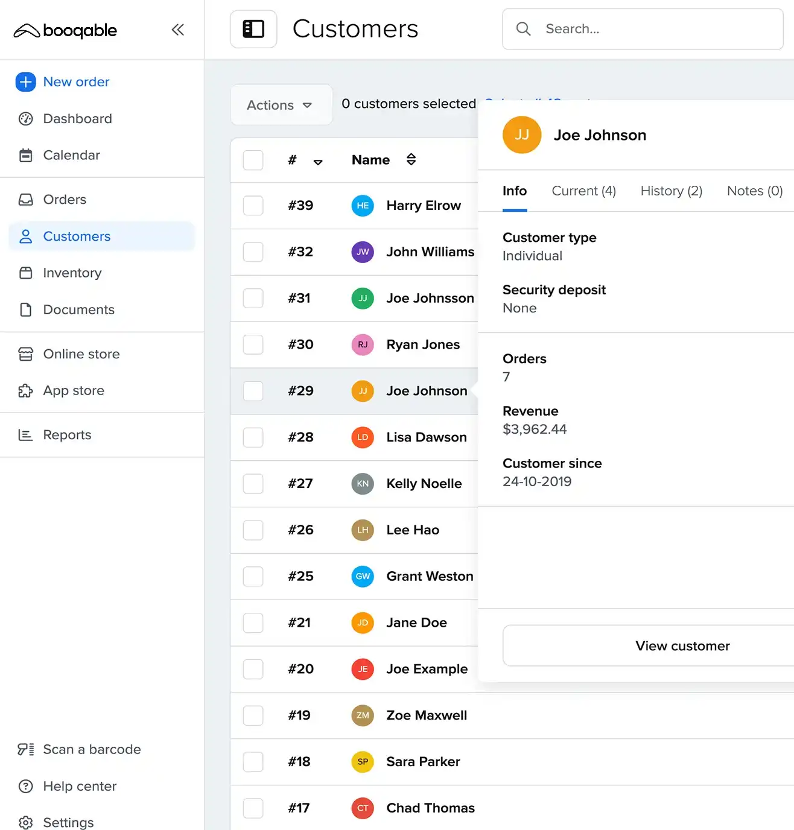Open the Calendar page
The width and height of the screenshot is (794, 830).
pyautogui.click(x=71, y=155)
